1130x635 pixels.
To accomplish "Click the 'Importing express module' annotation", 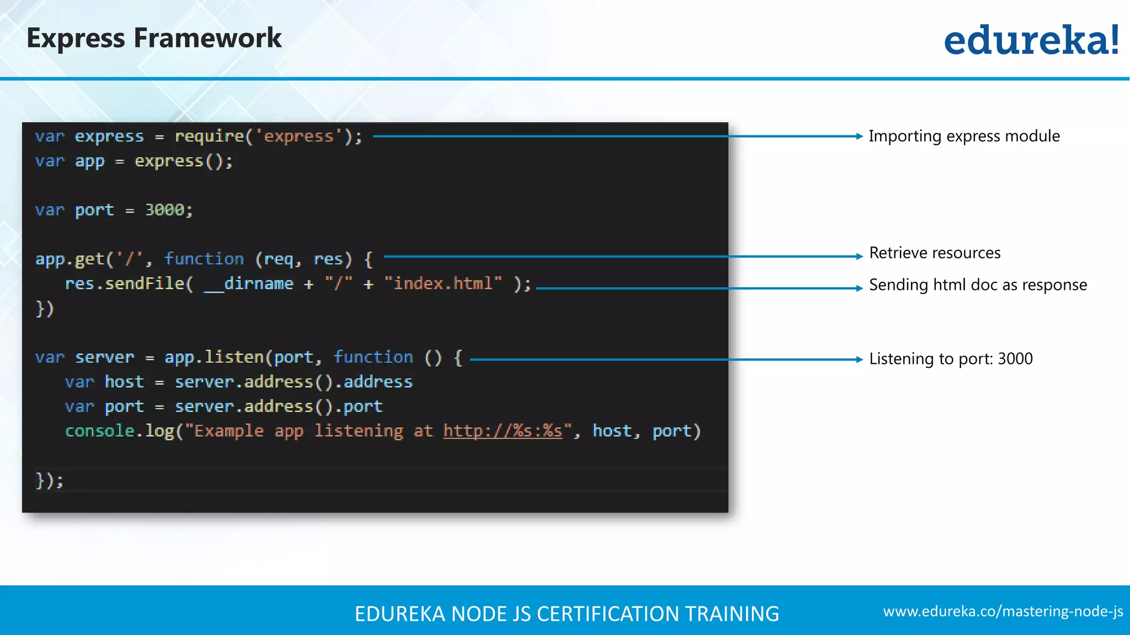I will tap(964, 136).
